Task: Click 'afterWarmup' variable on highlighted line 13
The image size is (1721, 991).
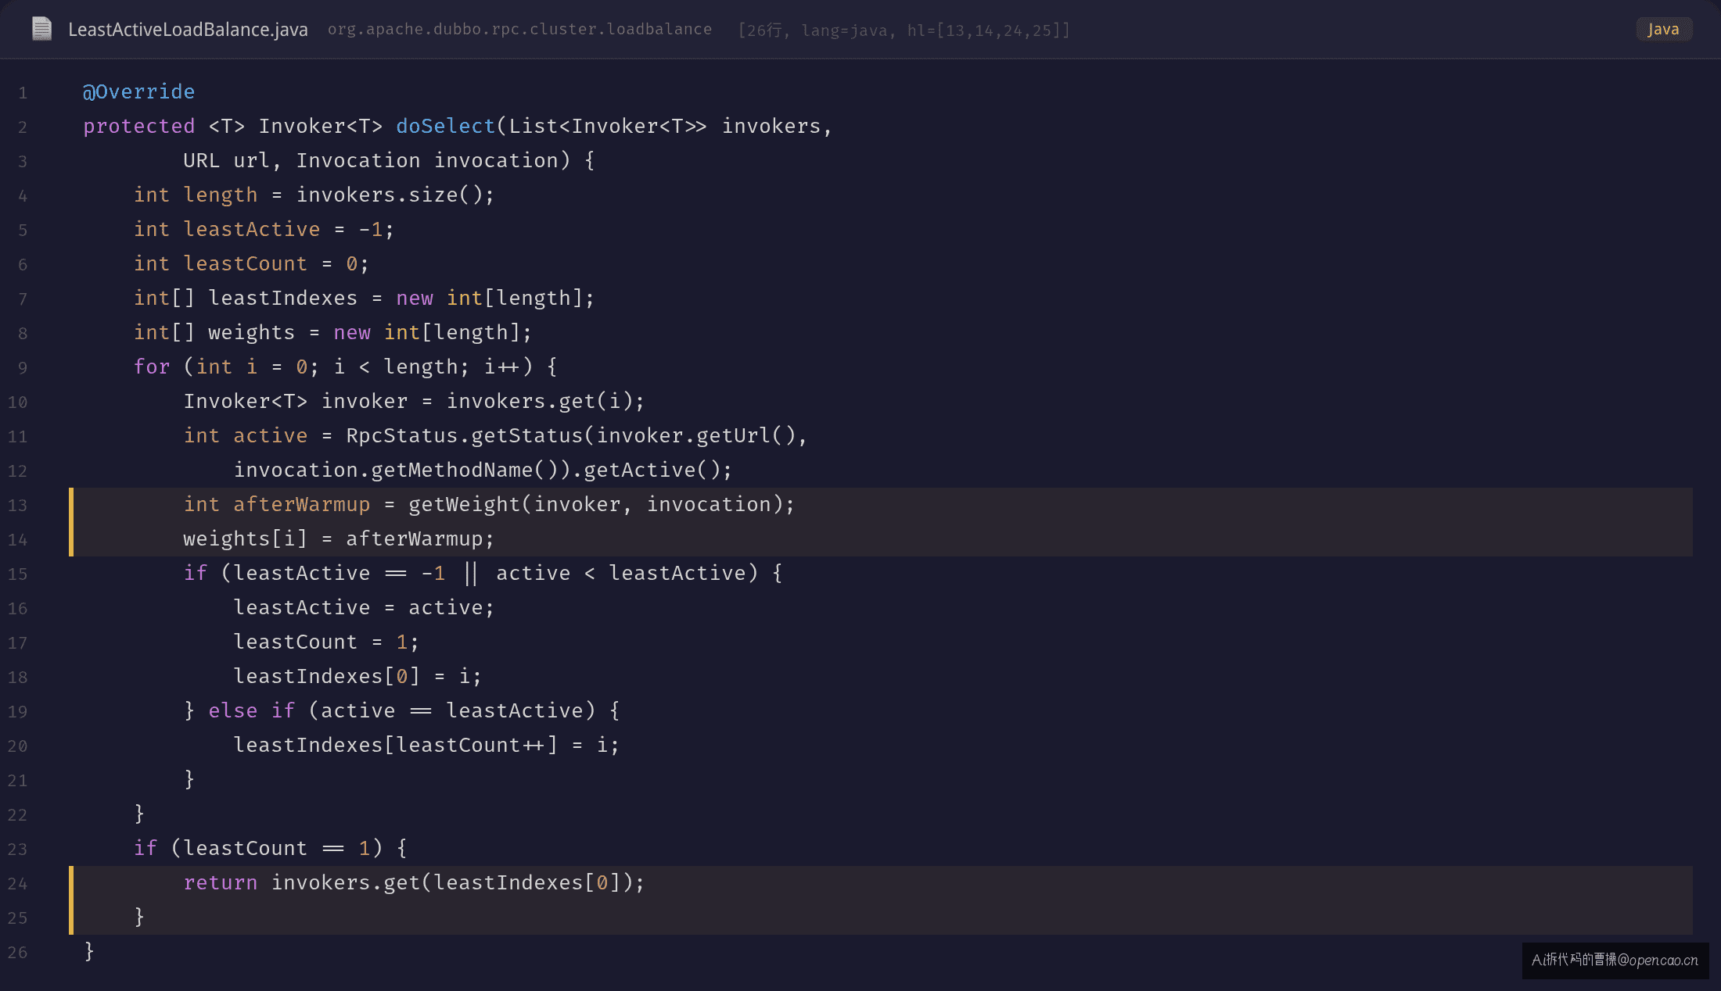Action: 301,504
